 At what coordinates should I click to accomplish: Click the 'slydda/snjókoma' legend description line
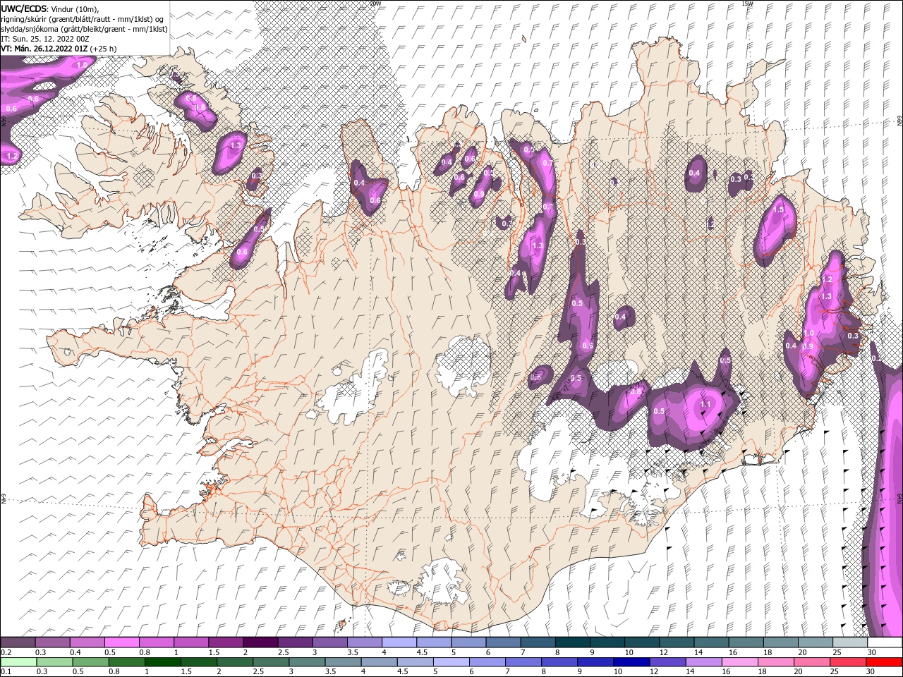pyautogui.click(x=84, y=29)
